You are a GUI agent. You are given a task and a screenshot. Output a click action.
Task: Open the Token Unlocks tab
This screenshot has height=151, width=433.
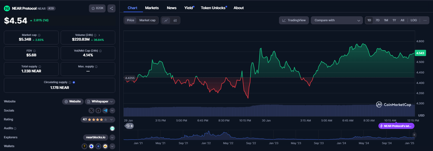[213, 8]
